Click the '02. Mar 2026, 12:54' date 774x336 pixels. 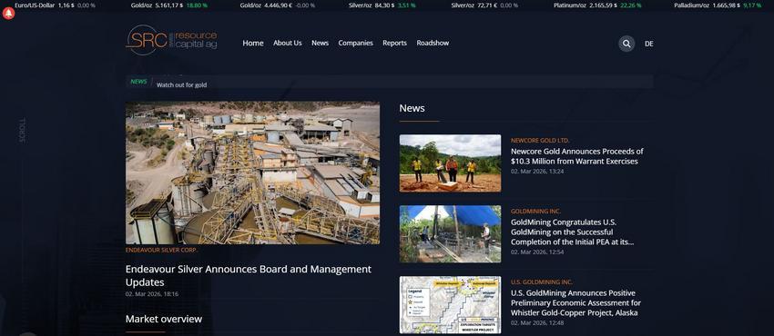point(537,252)
